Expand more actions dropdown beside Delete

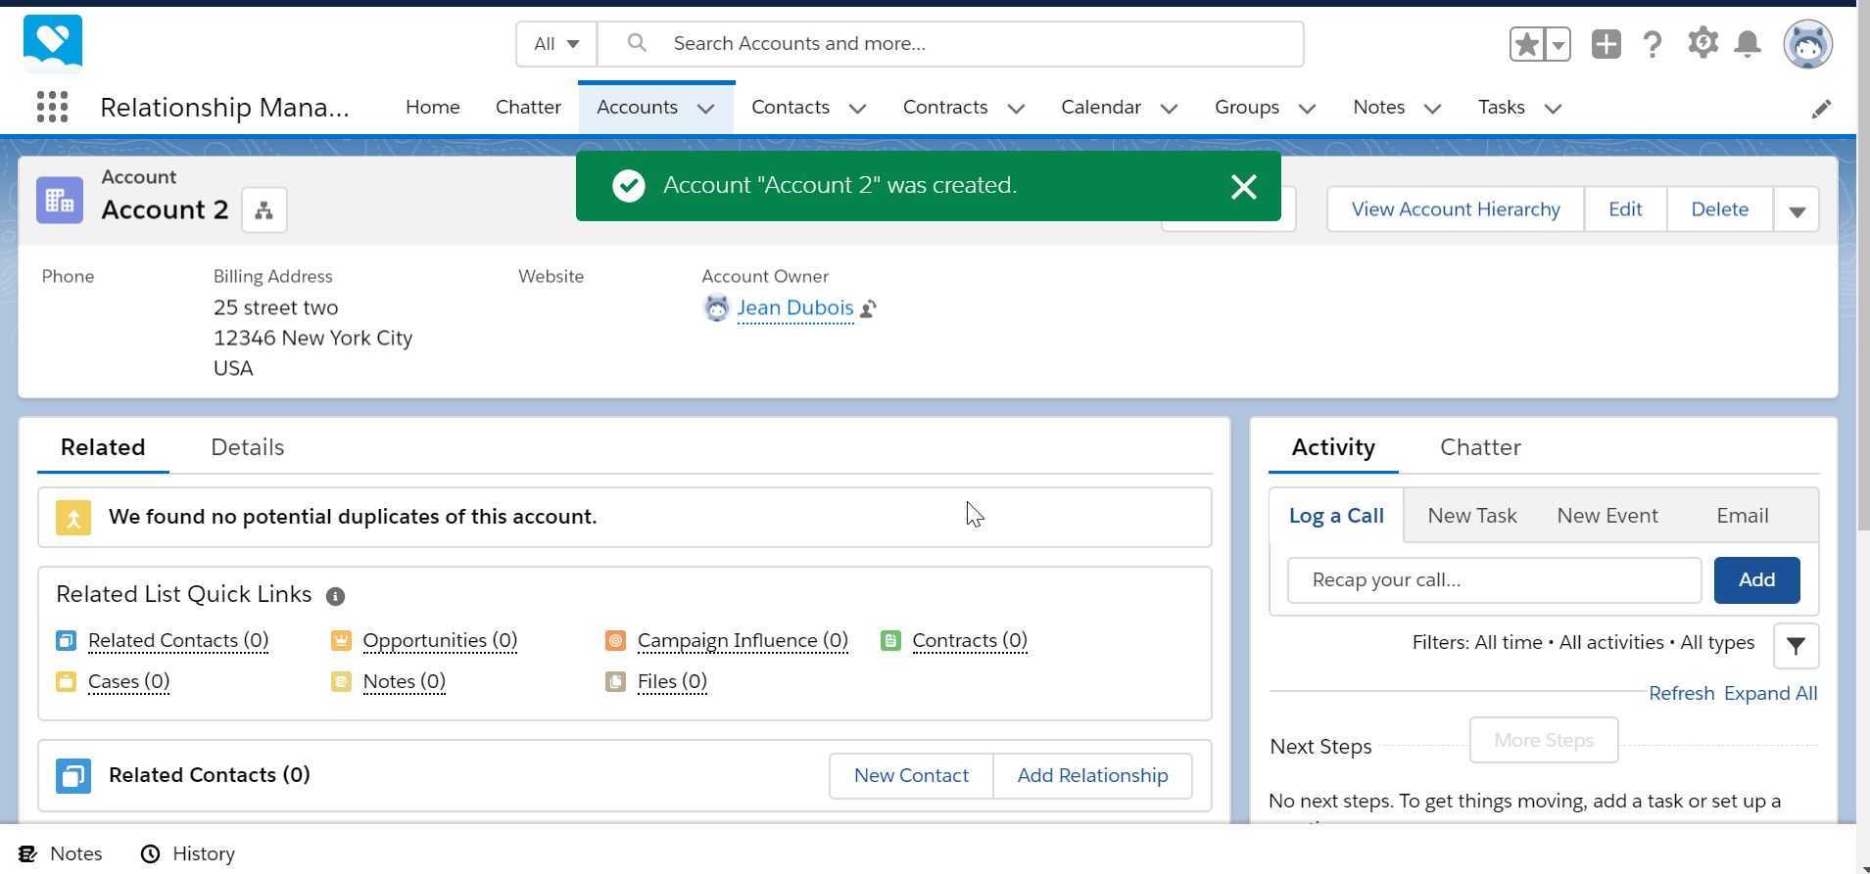coord(1797,209)
